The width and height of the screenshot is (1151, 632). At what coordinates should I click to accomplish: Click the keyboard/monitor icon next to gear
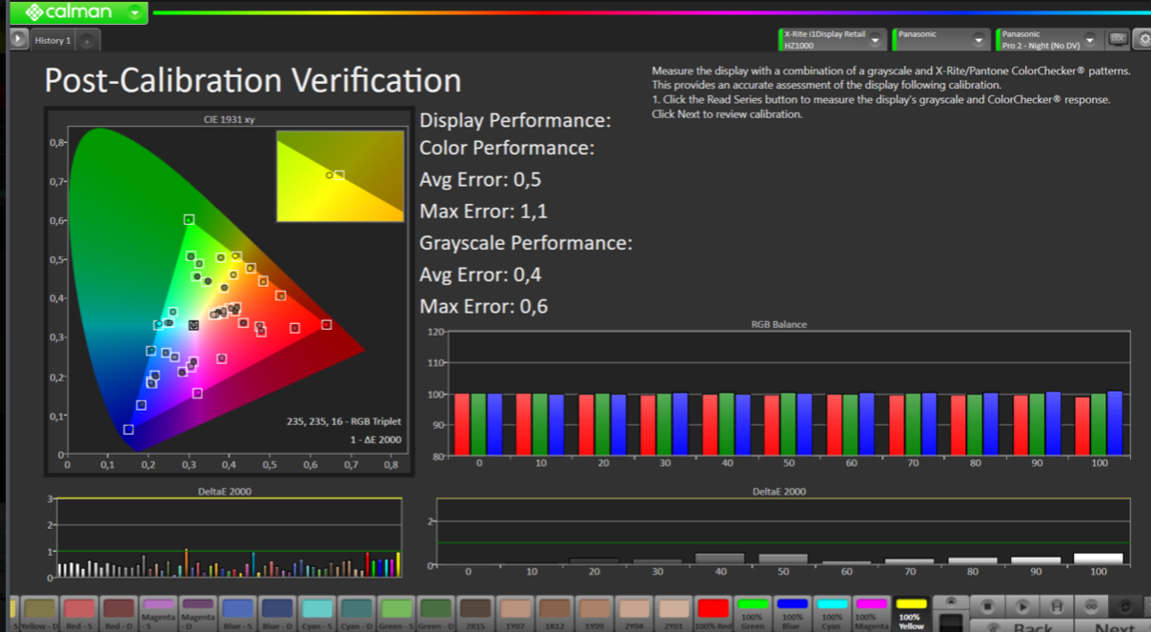pyautogui.click(x=1119, y=39)
